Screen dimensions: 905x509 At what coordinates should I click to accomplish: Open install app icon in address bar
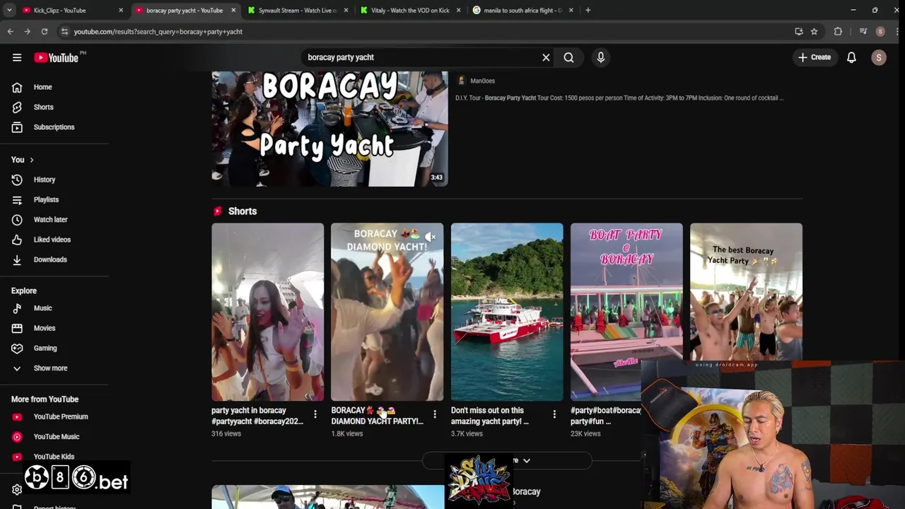[799, 31]
